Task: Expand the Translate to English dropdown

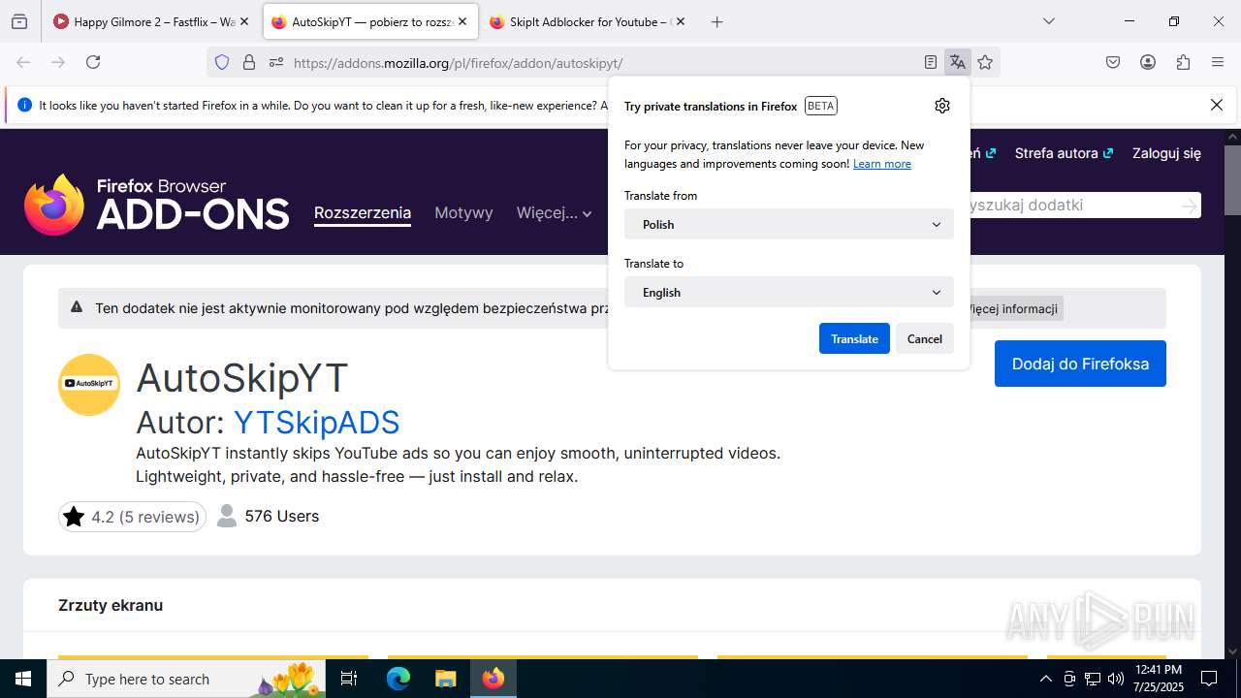Action: click(789, 292)
